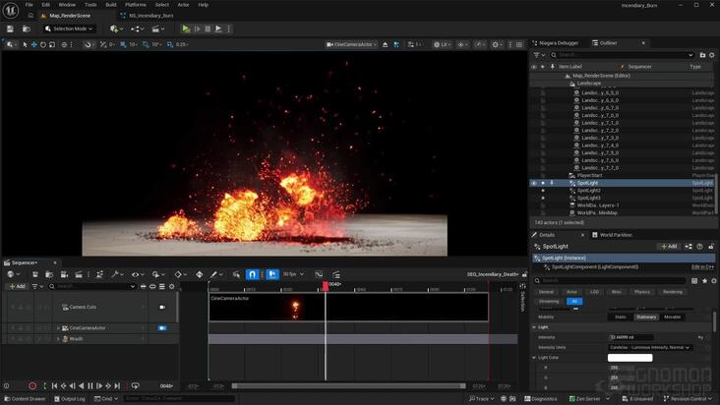Click the Edit in C++ link

(x=702, y=267)
